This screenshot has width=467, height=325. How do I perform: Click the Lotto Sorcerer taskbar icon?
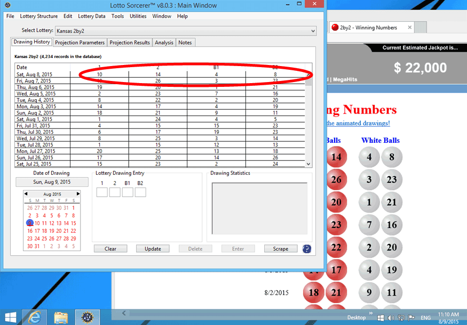tap(88, 318)
